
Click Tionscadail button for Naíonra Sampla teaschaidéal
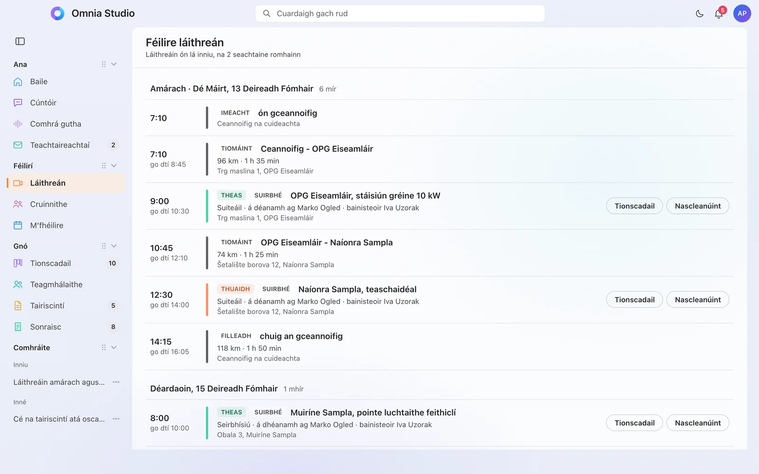coord(634,300)
